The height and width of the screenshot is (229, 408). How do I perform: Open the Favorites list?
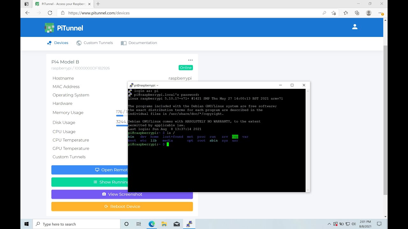(346, 13)
